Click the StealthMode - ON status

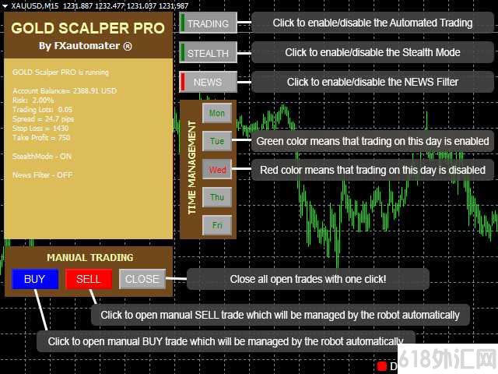42,156
